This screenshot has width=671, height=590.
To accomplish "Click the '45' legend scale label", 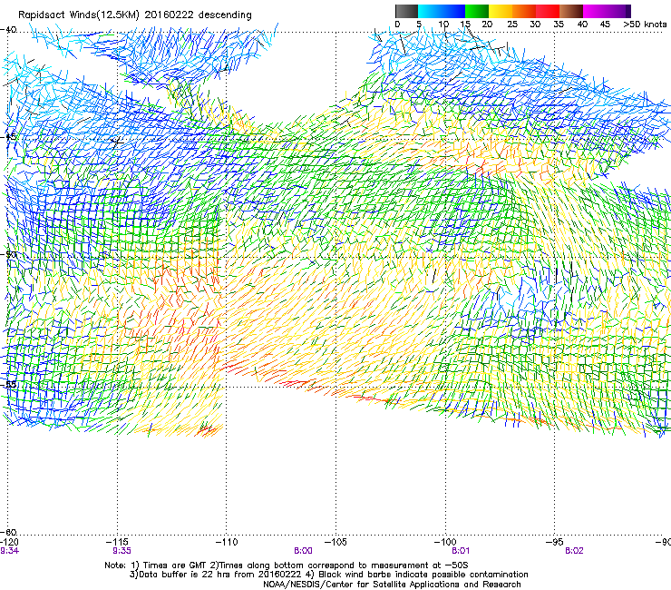I will click(605, 25).
